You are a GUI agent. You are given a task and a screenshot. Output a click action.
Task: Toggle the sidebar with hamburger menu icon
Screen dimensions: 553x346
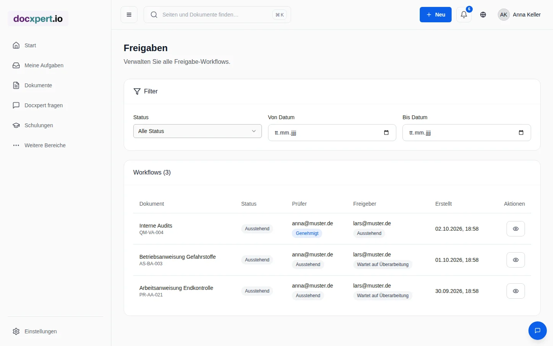point(129,15)
